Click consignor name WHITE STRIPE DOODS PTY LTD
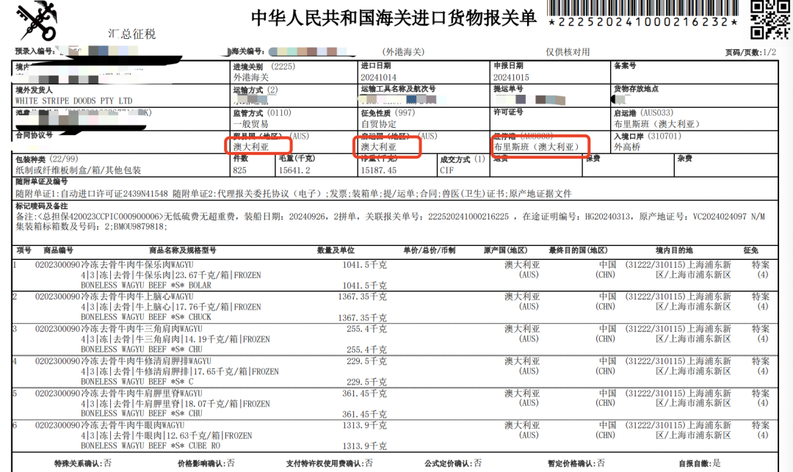This screenshot has width=793, height=472. pos(74,101)
